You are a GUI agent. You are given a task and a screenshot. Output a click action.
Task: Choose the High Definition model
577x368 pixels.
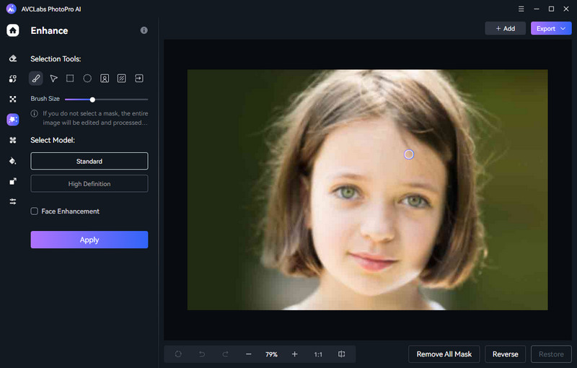click(89, 183)
